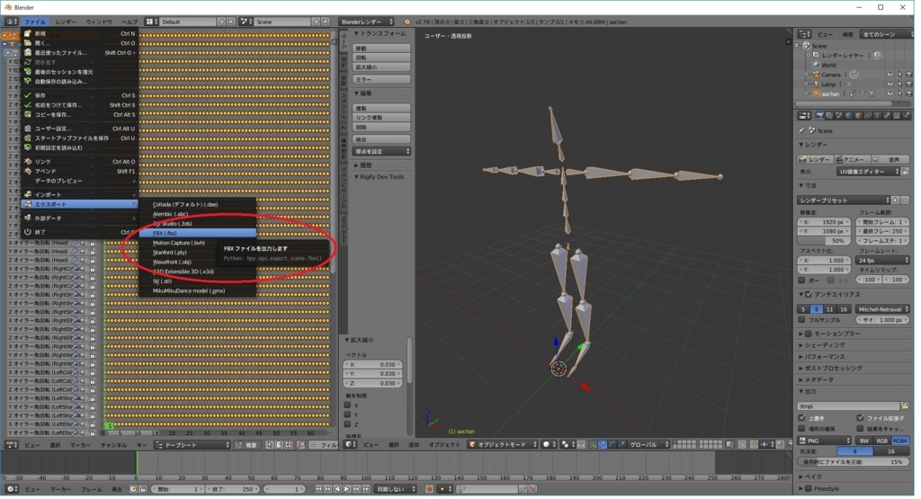The width and height of the screenshot is (921, 499).
Task: Click the 終了 power icon in the File menu
Action: (x=28, y=232)
